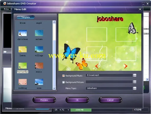Click the Background Music path field
The height and width of the screenshot is (114, 151).
[x=109, y=75]
